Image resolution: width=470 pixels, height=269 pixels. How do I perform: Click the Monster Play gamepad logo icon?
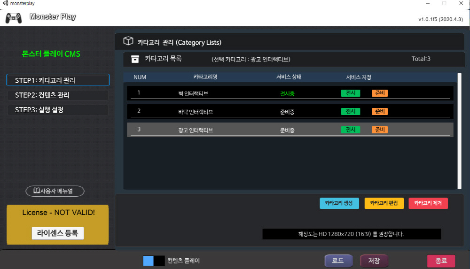pyautogui.click(x=14, y=18)
